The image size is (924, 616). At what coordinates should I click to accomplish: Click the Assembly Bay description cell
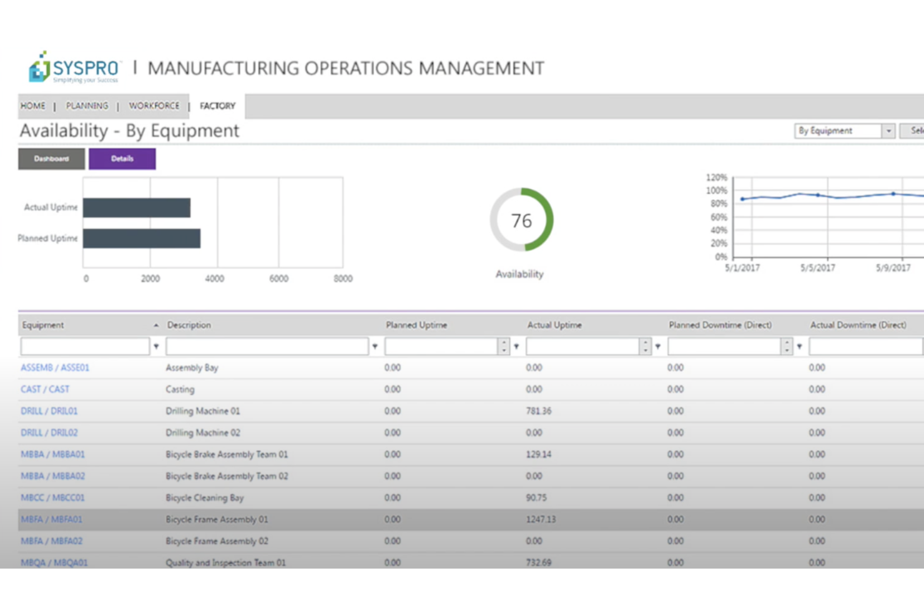[192, 368]
